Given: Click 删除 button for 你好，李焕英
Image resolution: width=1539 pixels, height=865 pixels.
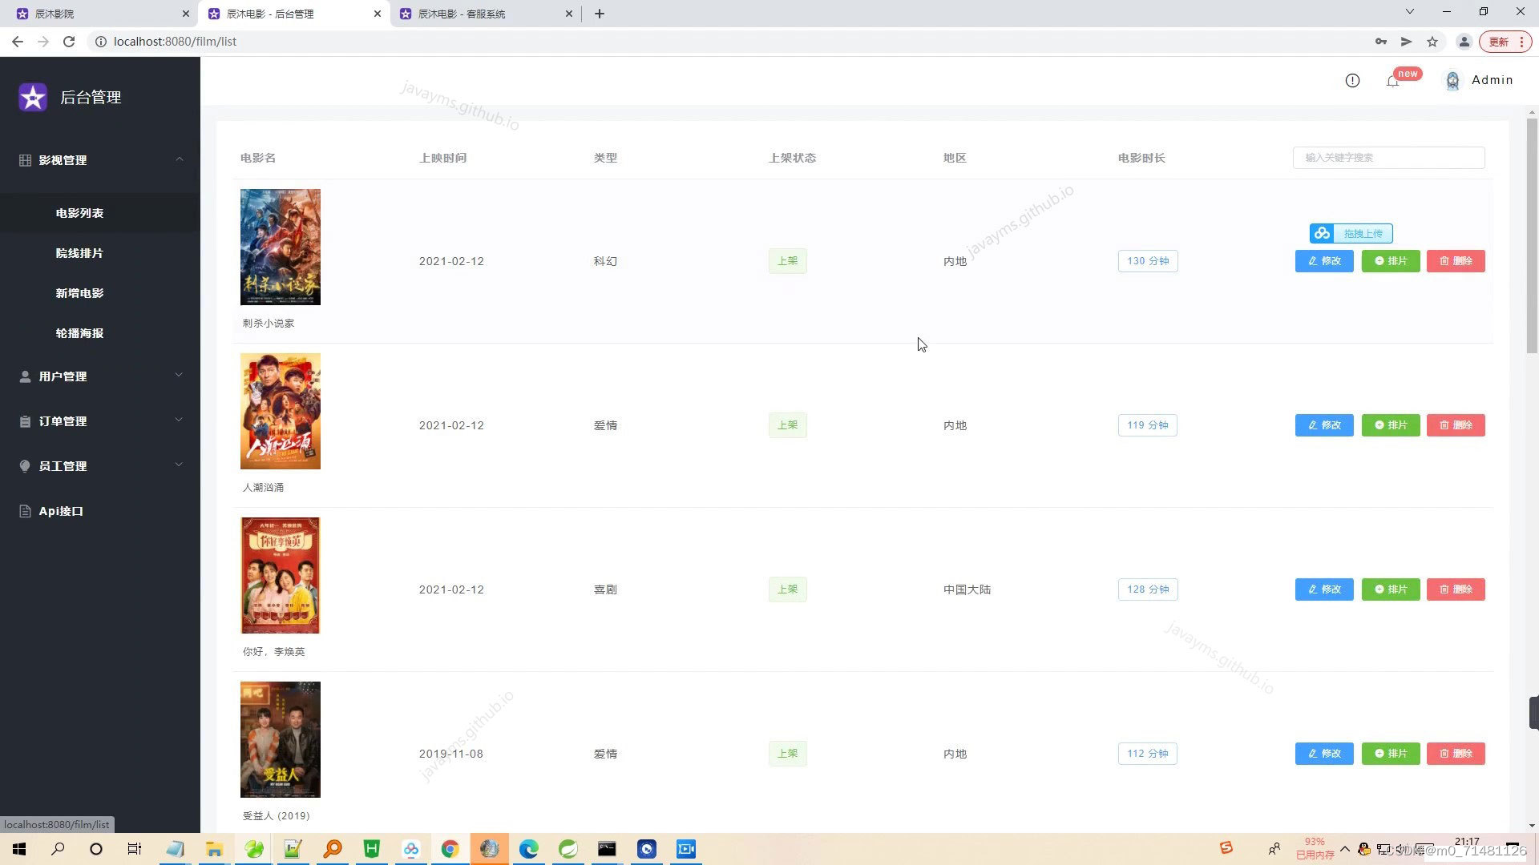Looking at the screenshot, I should (x=1456, y=589).
